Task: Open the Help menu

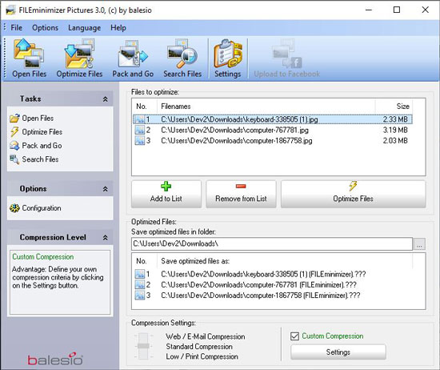Action: (x=118, y=28)
